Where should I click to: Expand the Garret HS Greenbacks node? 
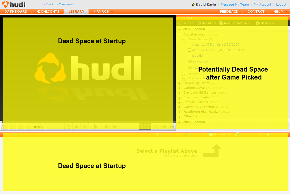[x=179, y=107]
